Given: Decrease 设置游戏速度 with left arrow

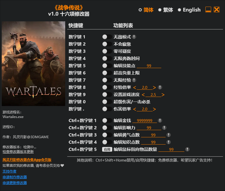Looking at the screenshot, I should 143,95.
